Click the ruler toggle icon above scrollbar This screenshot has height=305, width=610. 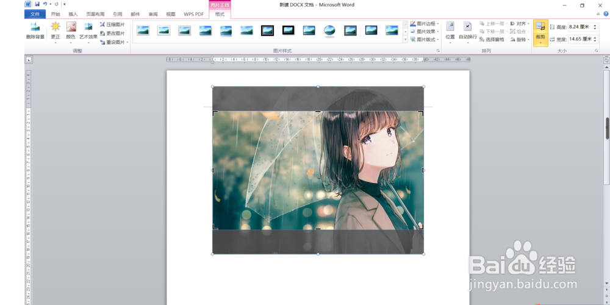[606, 60]
